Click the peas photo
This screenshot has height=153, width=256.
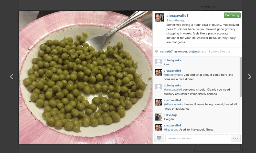[x=86, y=77]
